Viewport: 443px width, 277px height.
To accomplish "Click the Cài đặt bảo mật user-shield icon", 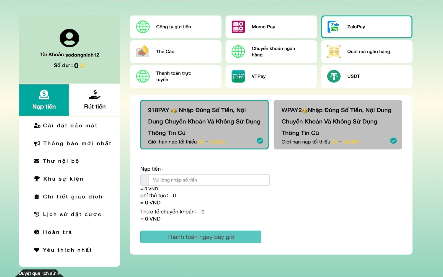I will click(x=37, y=126).
